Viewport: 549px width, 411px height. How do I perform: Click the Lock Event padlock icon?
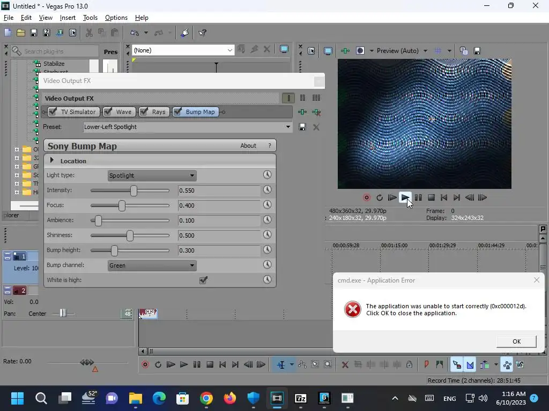(409, 365)
